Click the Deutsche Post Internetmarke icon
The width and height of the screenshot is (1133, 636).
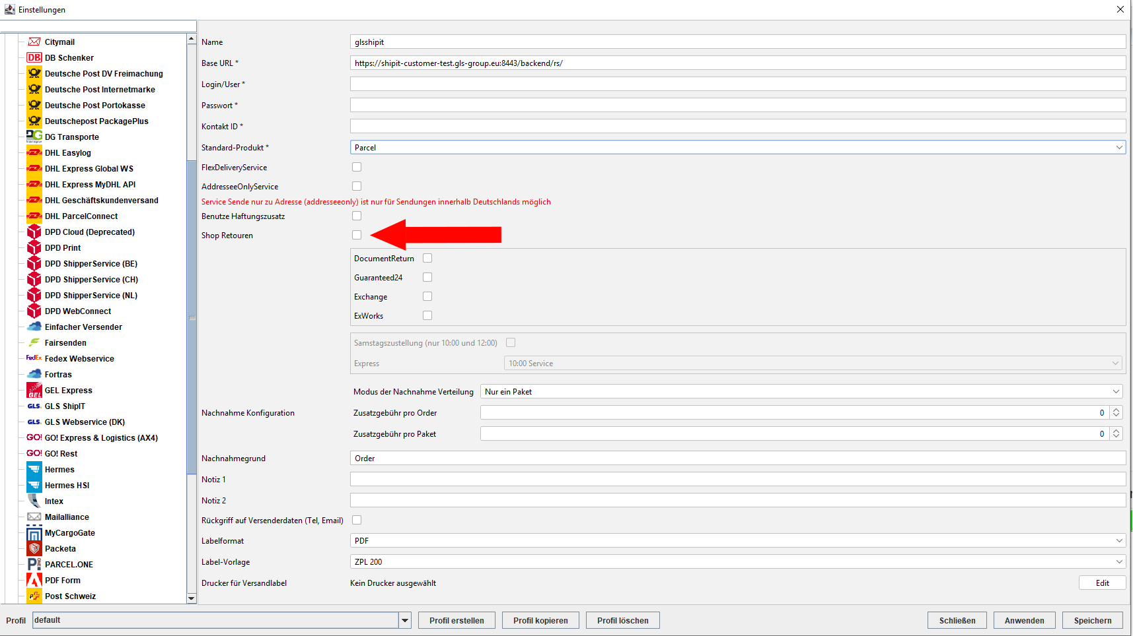click(34, 89)
